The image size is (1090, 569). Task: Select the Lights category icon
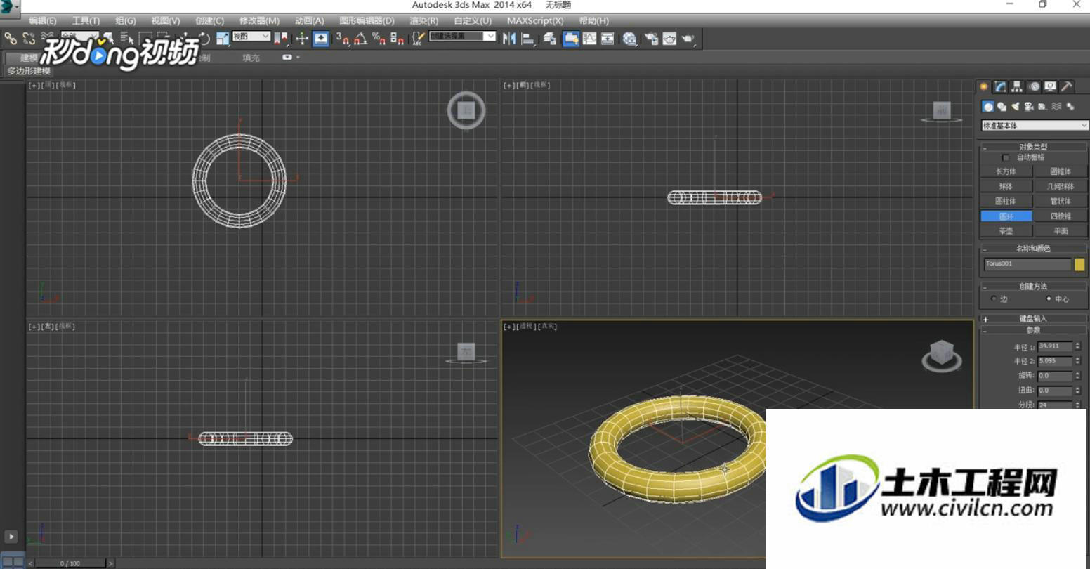[x=1016, y=107]
